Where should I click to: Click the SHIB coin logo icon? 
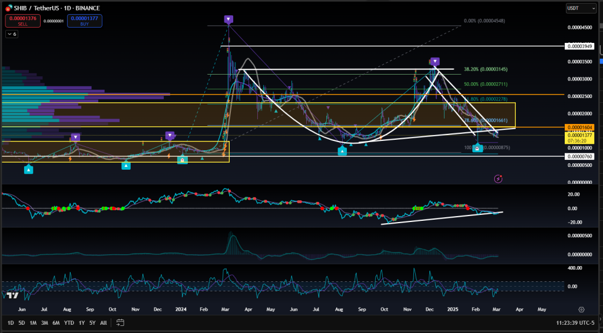[9, 8]
